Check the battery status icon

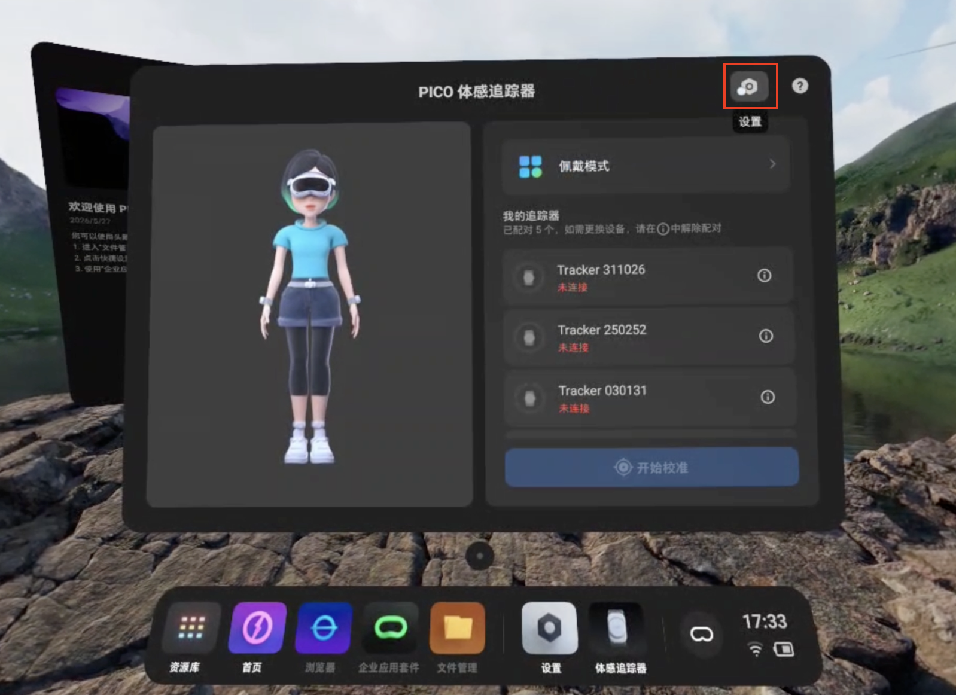[784, 649]
